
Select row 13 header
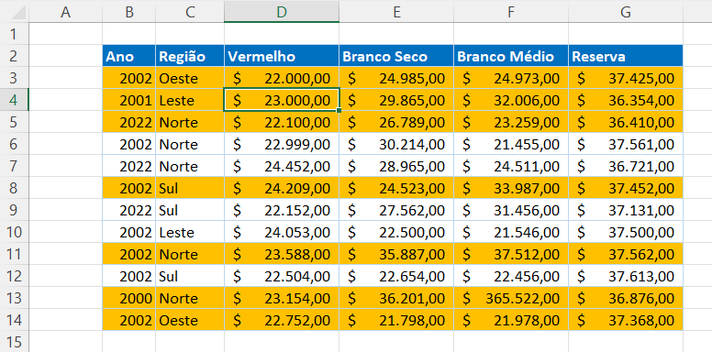pos(15,298)
